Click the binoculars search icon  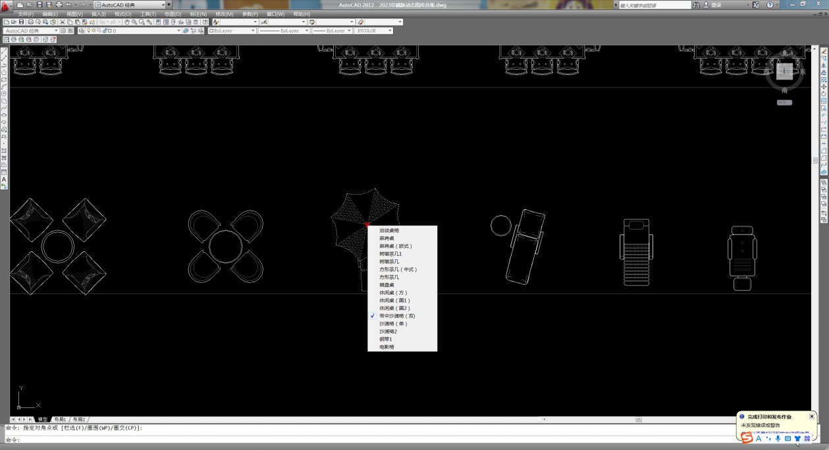tap(696, 5)
